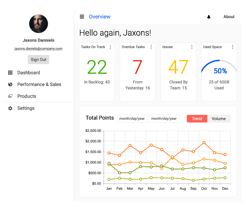Click the jaxons.daniels@company.com email link
The width and height of the screenshot is (247, 221).
click(38, 49)
